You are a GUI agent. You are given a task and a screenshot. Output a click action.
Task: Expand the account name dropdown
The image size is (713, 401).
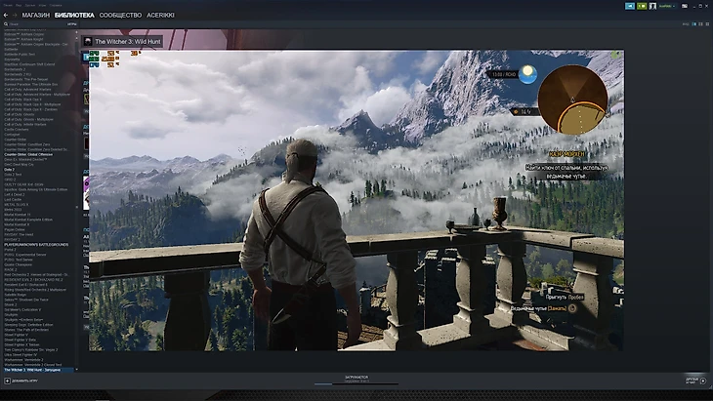(667, 6)
